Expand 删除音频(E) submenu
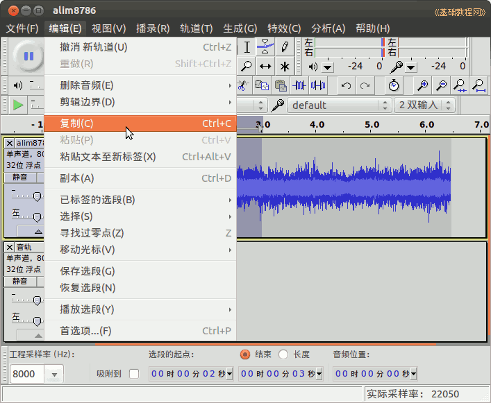491x403 pixels. coord(140,85)
